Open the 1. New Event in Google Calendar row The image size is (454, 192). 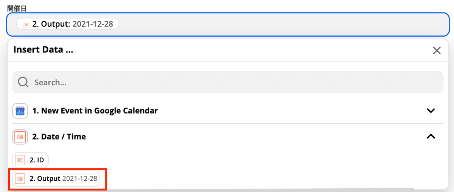pos(228,111)
